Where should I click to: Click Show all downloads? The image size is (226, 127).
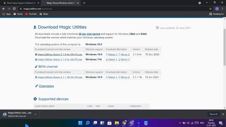point(213,114)
